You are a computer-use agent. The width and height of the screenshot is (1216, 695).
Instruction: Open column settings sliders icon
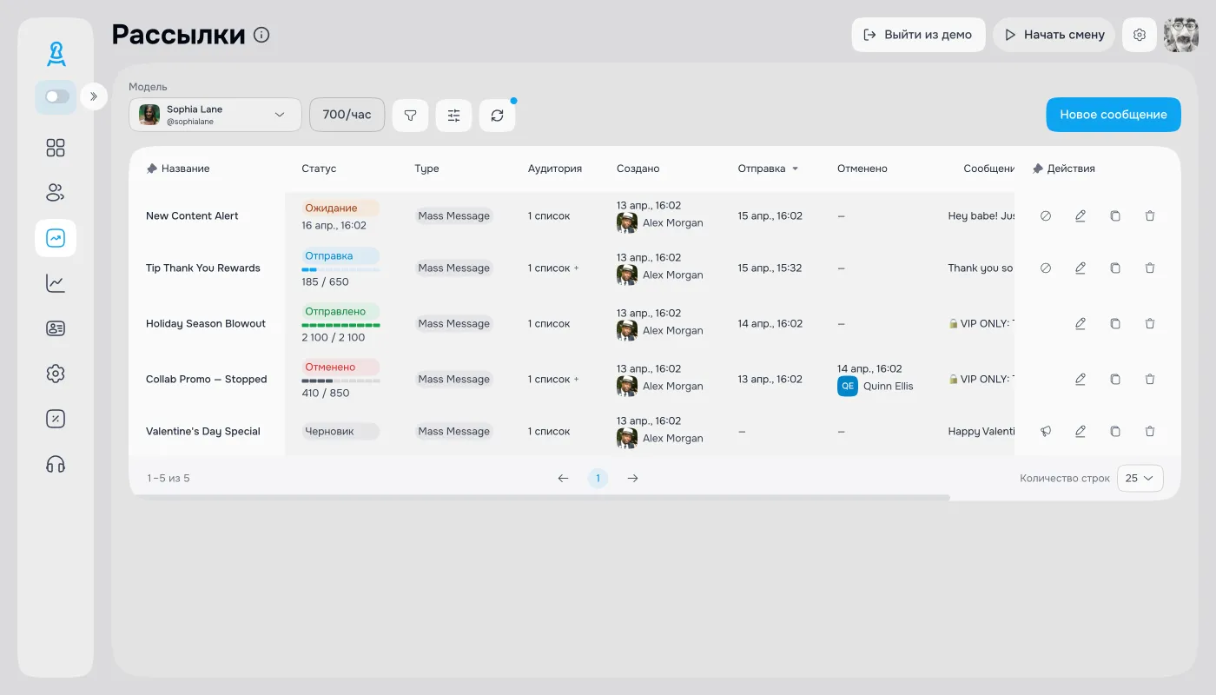click(453, 115)
